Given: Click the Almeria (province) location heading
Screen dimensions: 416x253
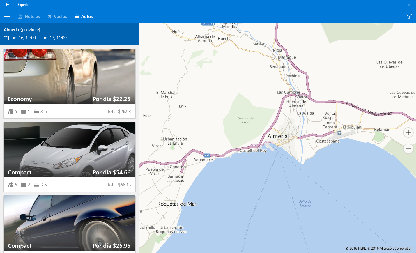Looking at the screenshot, I should click(22, 30).
